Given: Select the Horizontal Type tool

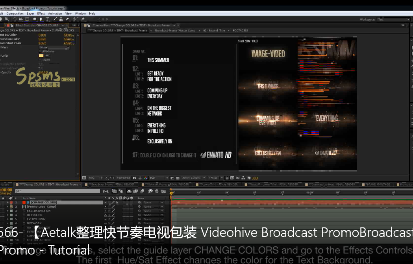Looking at the screenshot, I should point(47,19).
